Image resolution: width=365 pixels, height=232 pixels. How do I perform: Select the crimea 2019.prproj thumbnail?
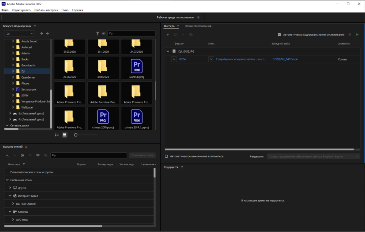pos(103,118)
